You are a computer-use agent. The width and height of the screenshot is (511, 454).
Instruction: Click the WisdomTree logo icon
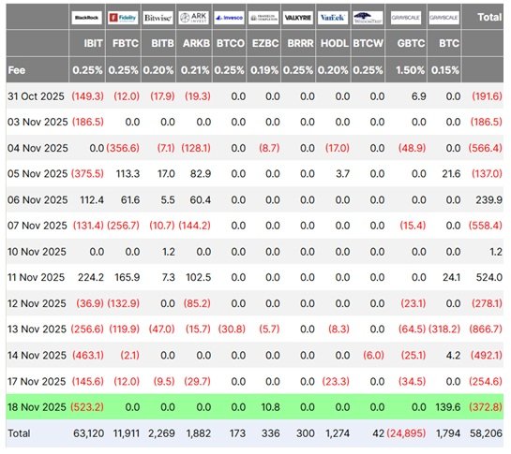tap(368, 18)
